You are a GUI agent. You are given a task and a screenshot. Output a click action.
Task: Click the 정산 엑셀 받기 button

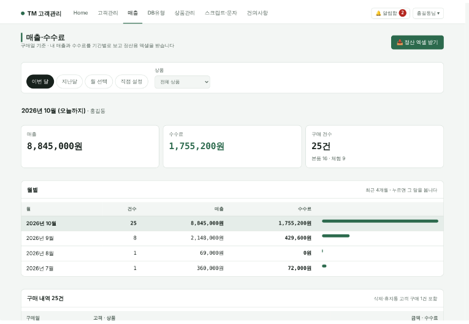coord(418,42)
